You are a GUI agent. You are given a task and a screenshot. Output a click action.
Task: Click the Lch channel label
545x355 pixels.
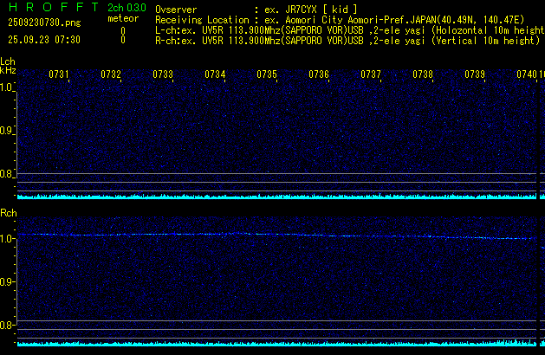8,62
